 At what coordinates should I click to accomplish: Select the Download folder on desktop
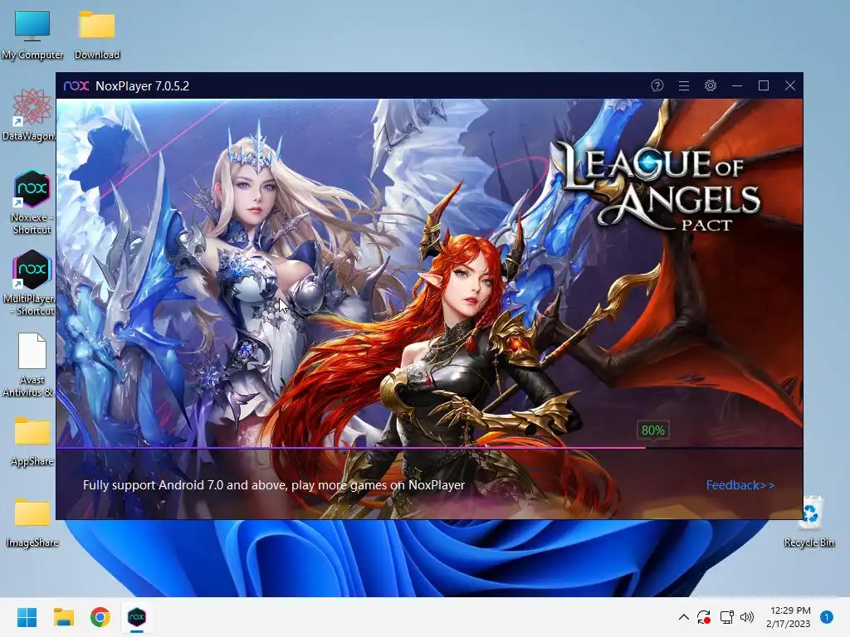[x=96, y=35]
